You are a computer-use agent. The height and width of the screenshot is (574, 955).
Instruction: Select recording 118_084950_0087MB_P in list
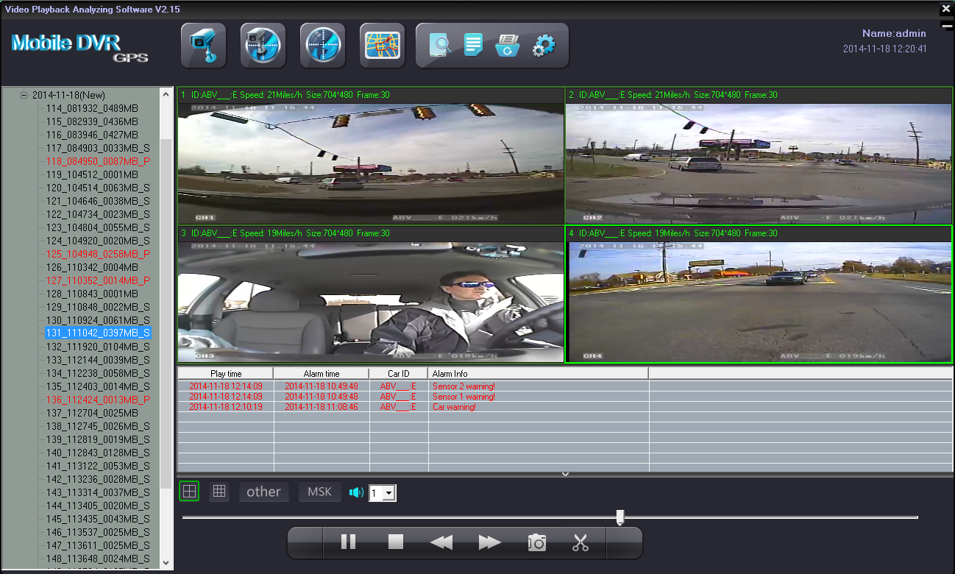pyautogui.click(x=98, y=161)
